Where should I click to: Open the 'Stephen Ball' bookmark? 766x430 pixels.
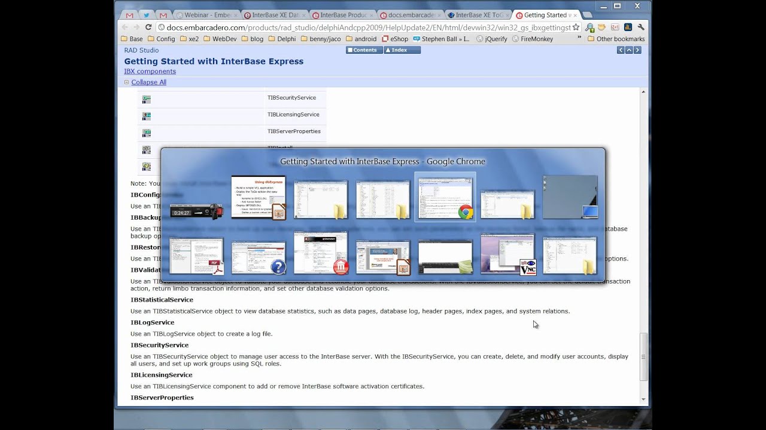coord(441,39)
